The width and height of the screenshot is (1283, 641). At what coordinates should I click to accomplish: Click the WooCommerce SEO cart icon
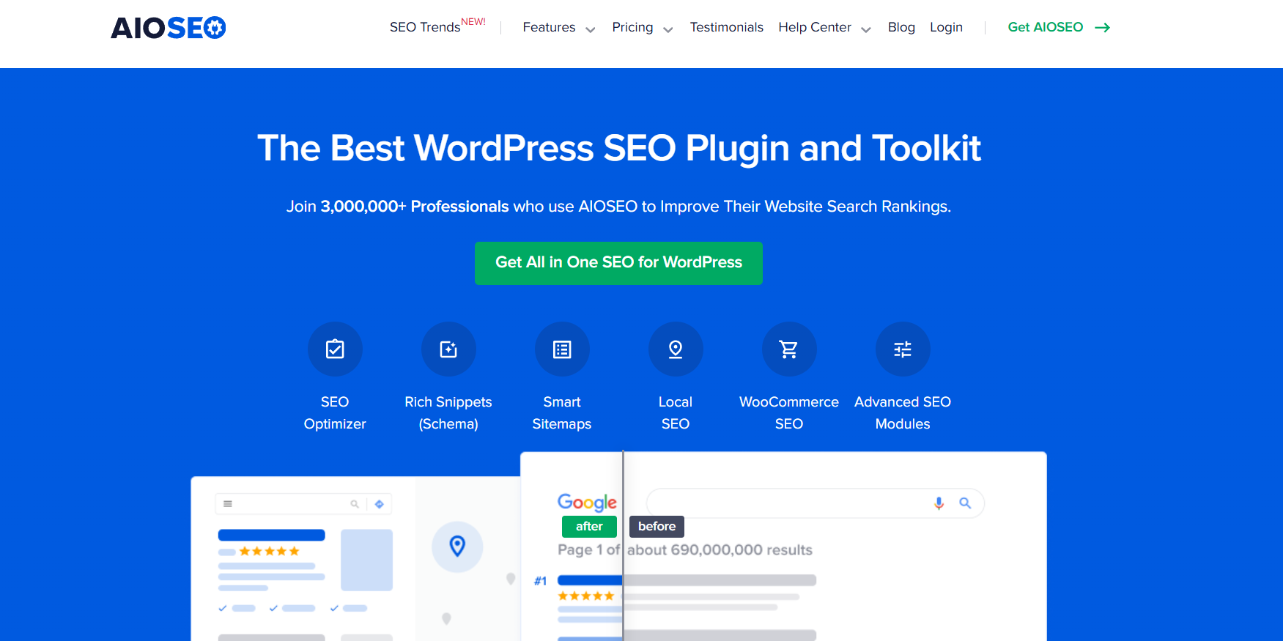click(789, 349)
